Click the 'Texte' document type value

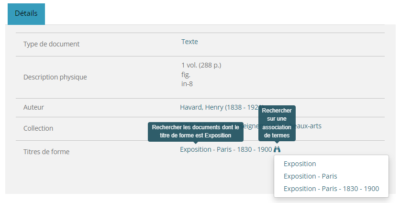(x=189, y=42)
